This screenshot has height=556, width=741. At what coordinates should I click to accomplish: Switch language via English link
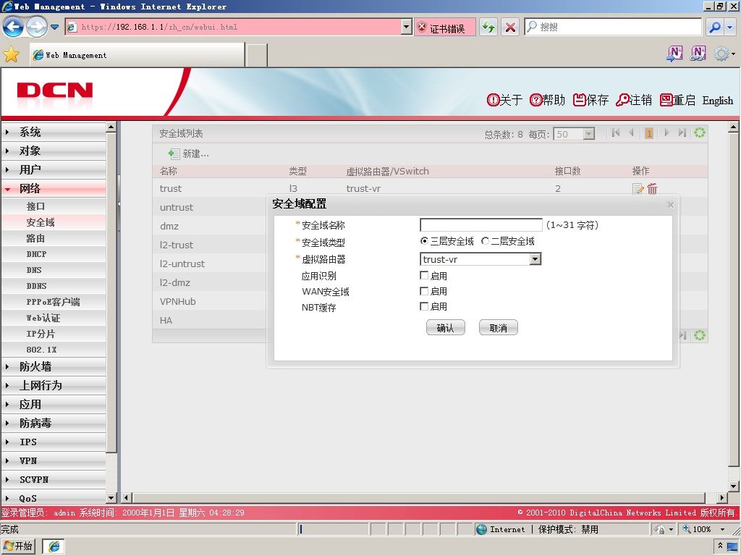[717, 100]
